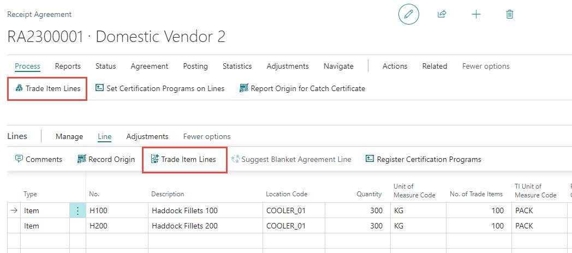The image size is (572, 253).
Task: Click the share icon in header
Action: [442, 15]
